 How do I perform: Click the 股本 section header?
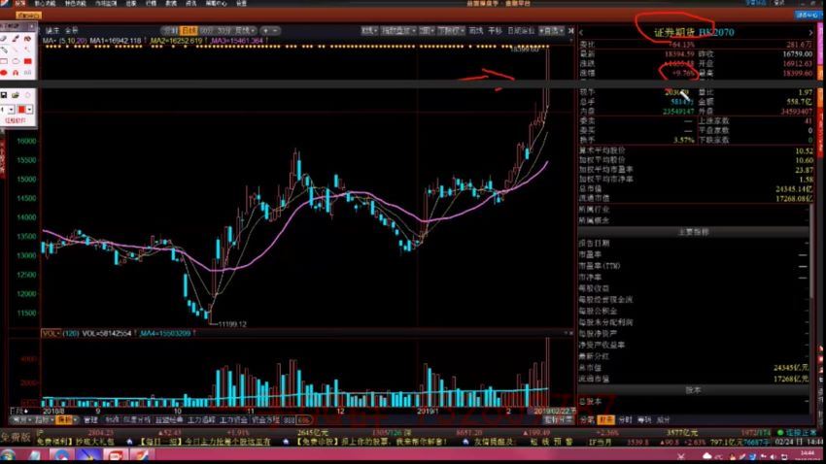[693, 390]
